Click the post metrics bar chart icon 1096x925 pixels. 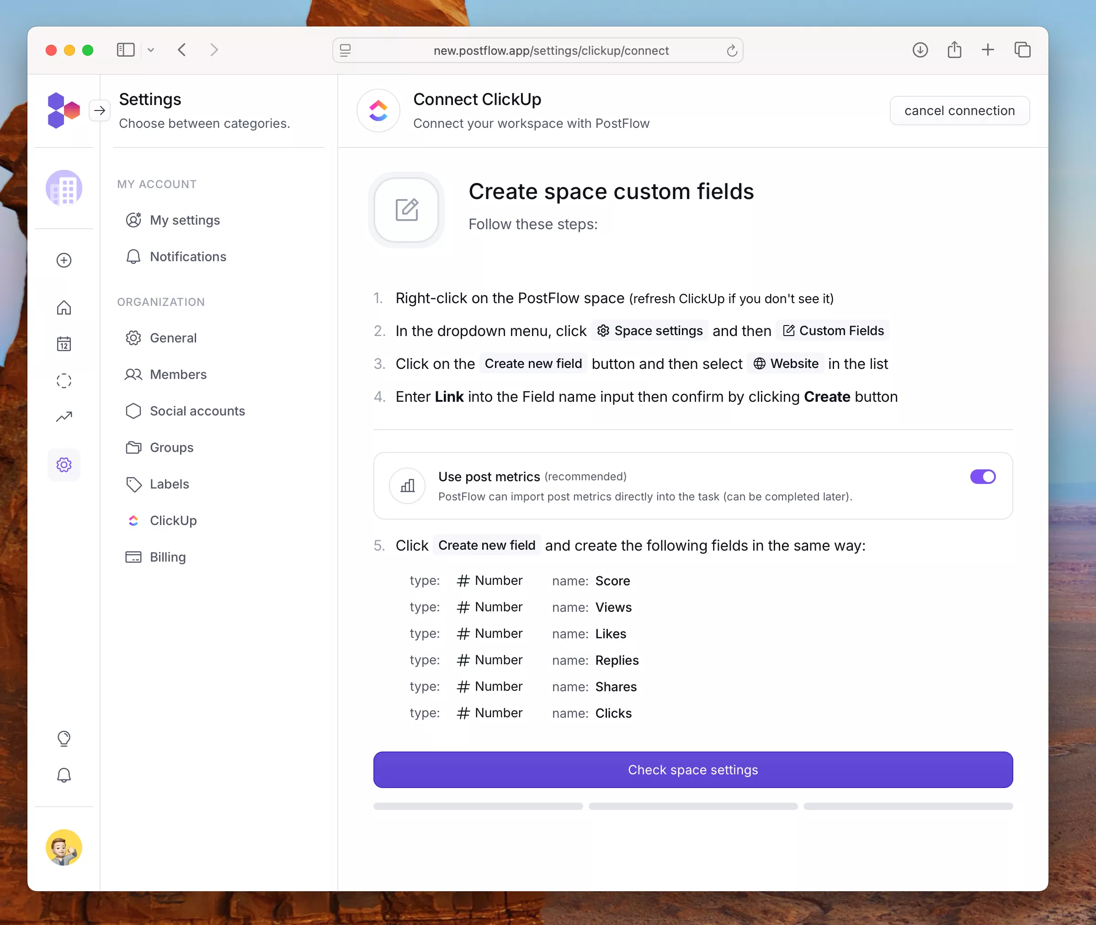(407, 486)
